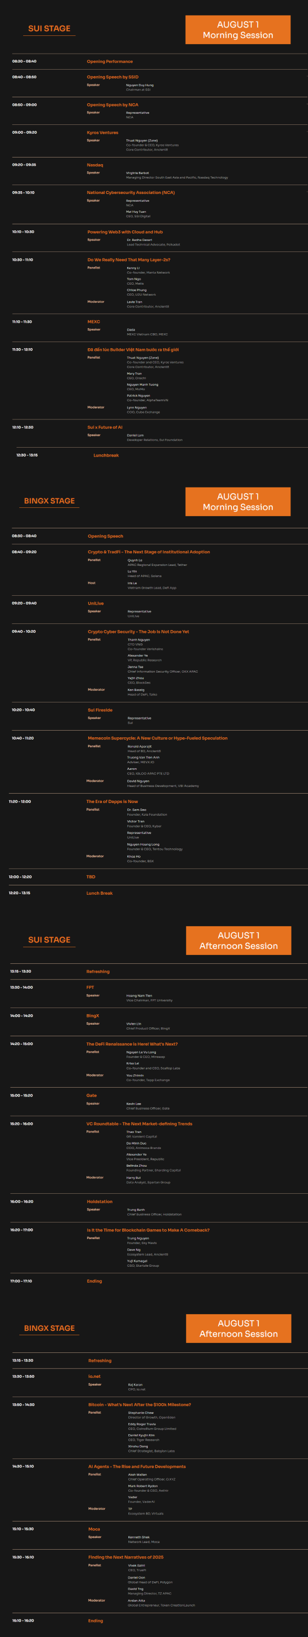Click the Nasdaq session heading
Image resolution: width=308 pixels, height=1637 pixels.
[95, 165]
